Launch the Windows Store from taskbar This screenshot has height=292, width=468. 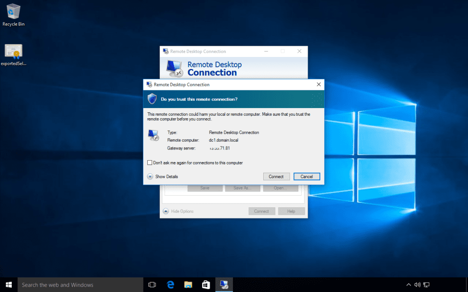click(x=205, y=284)
